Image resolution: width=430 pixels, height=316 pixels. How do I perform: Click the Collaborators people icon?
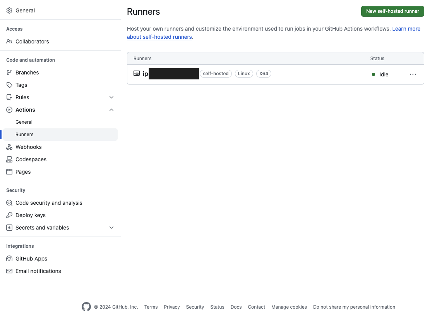(9, 41)
